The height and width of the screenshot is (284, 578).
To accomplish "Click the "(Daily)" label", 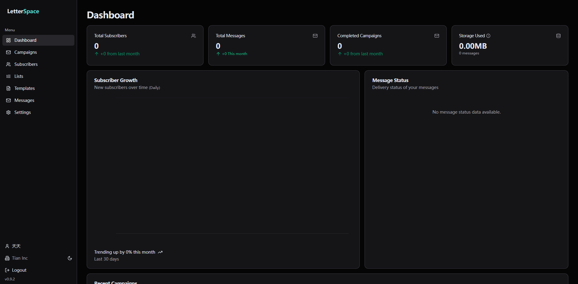I will point(154,88).
